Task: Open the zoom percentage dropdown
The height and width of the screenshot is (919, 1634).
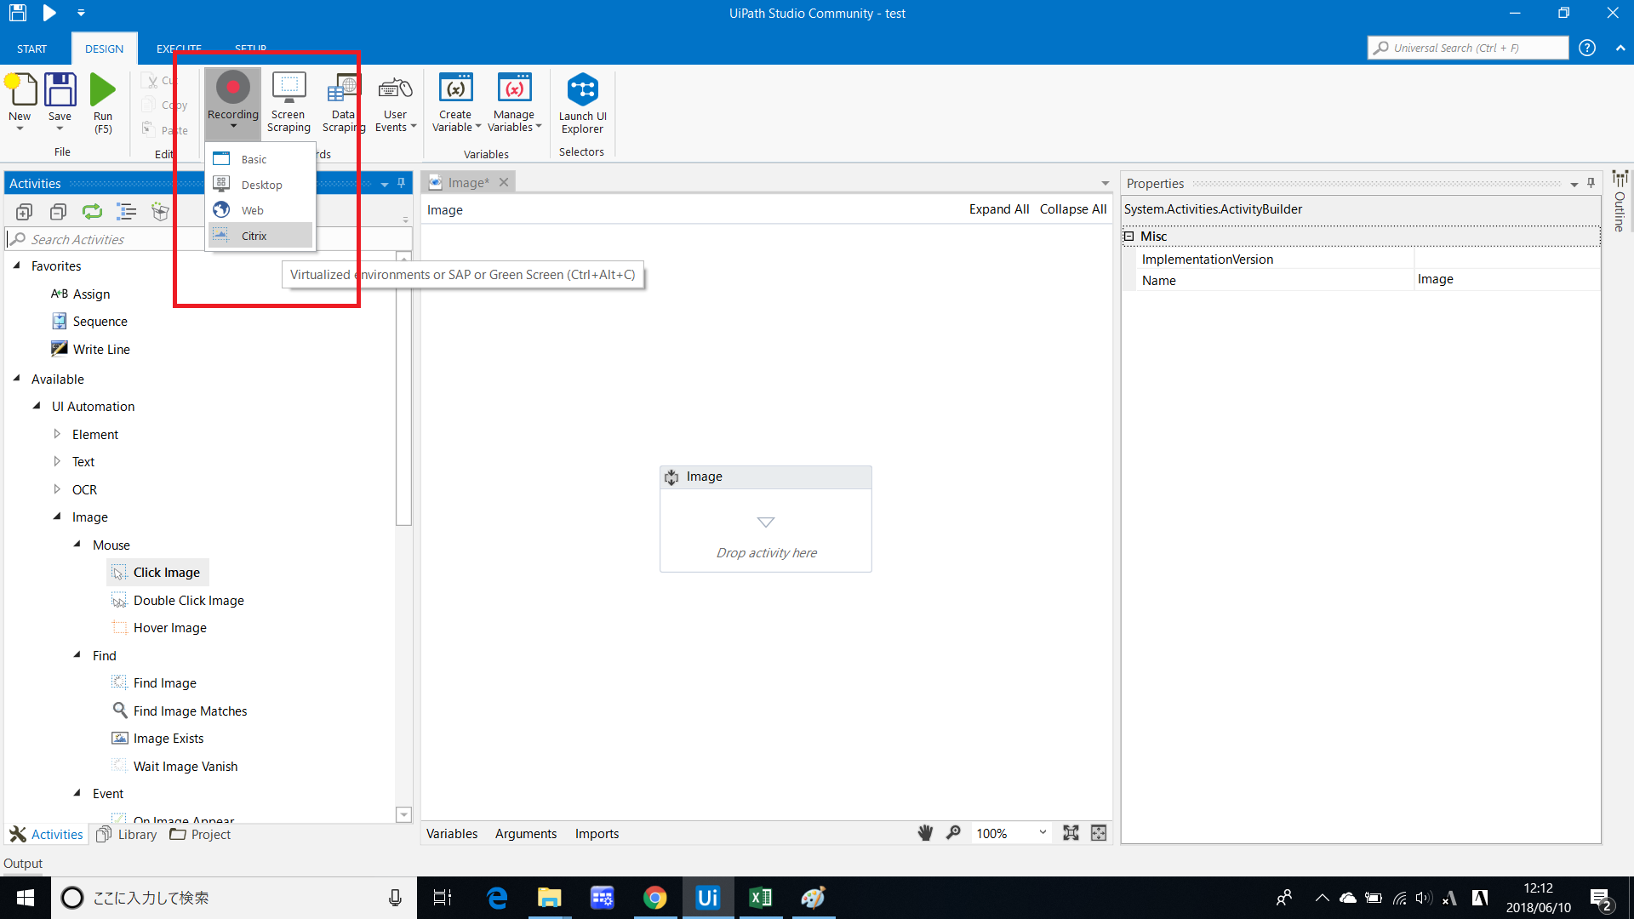Action: point(1042,833)
